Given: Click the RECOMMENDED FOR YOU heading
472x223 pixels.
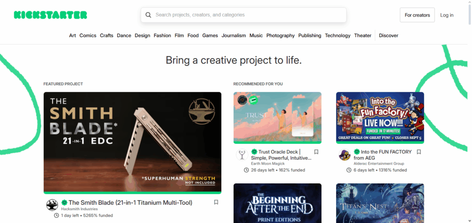Looking at the screenshot, I should [x=258, y=84].
